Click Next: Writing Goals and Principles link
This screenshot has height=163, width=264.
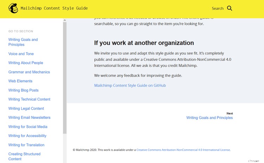(209, 118)
